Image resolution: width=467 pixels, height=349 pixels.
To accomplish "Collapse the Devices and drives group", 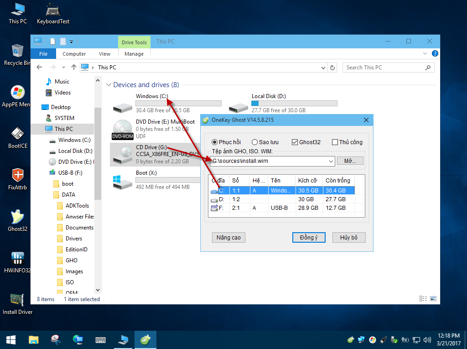I will [109, 85].
